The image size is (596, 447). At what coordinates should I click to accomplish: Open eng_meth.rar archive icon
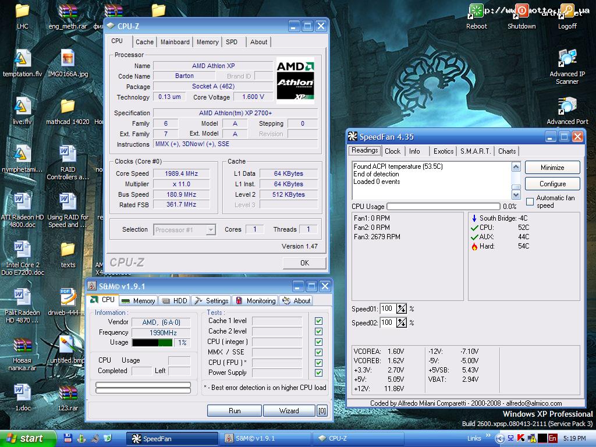pos(68,15)
